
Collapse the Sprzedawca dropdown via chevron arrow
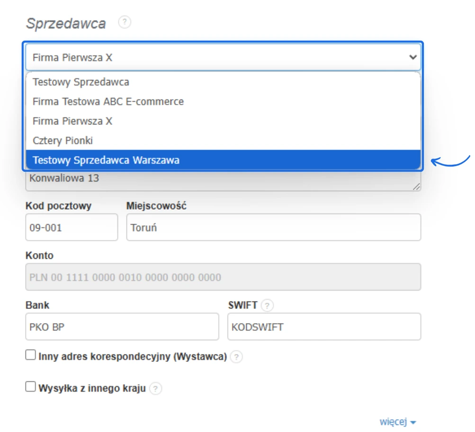[412, 57]
